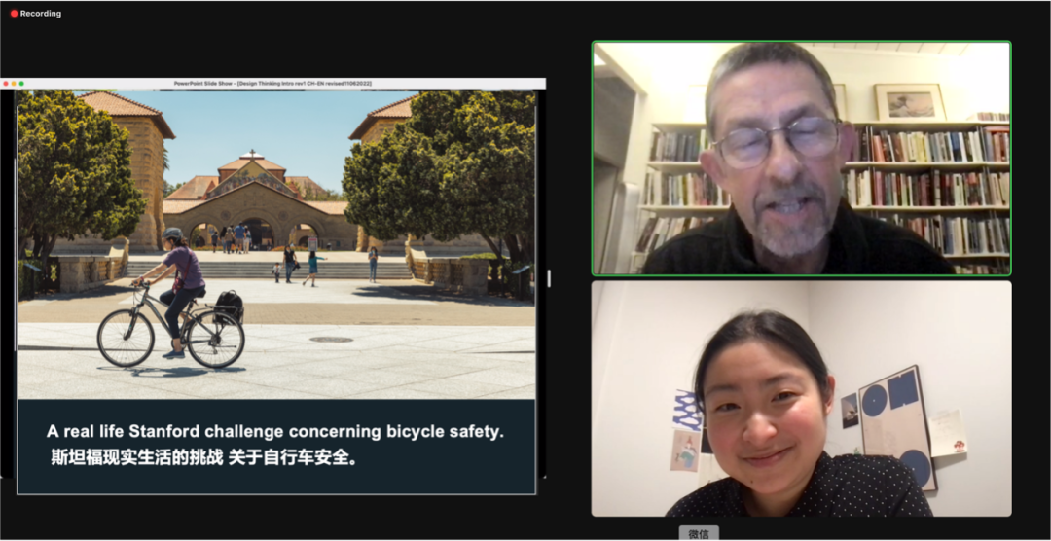Click the English caption about bicycle safety
The height and width of the screenshot is (541, 1051).
[x=274, y=432]
